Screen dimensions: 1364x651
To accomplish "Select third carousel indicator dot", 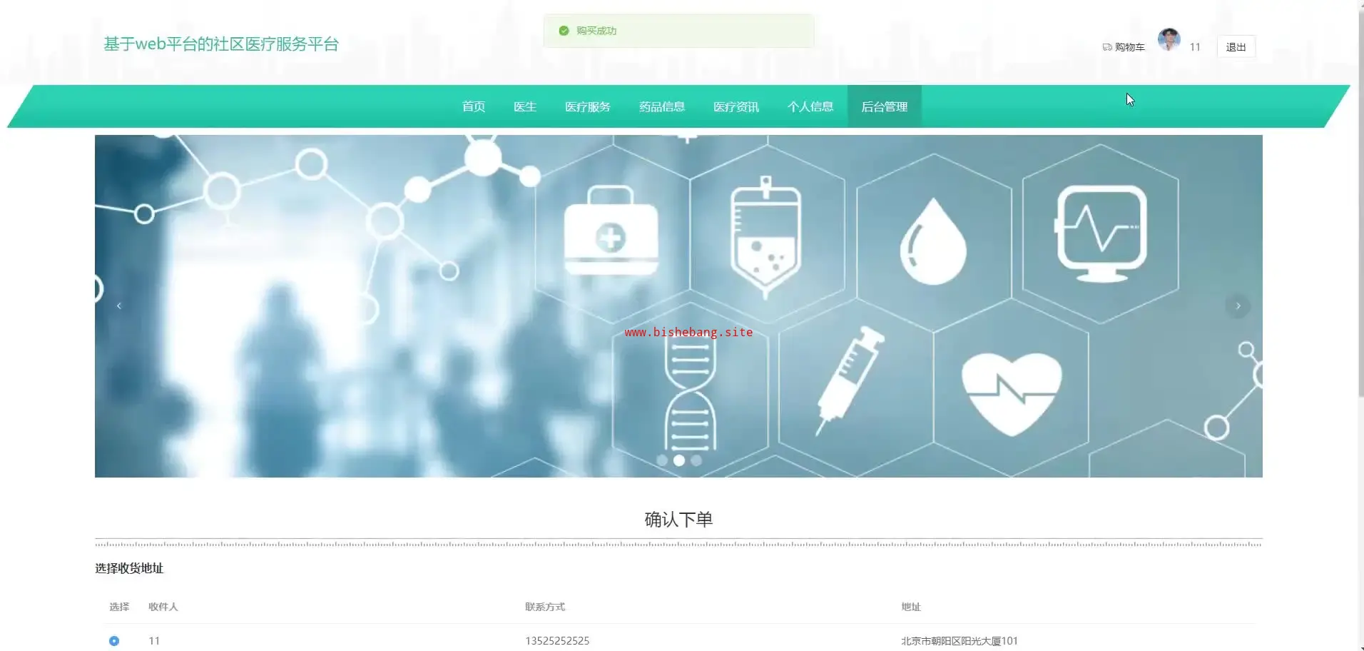I will pos(696,460).
